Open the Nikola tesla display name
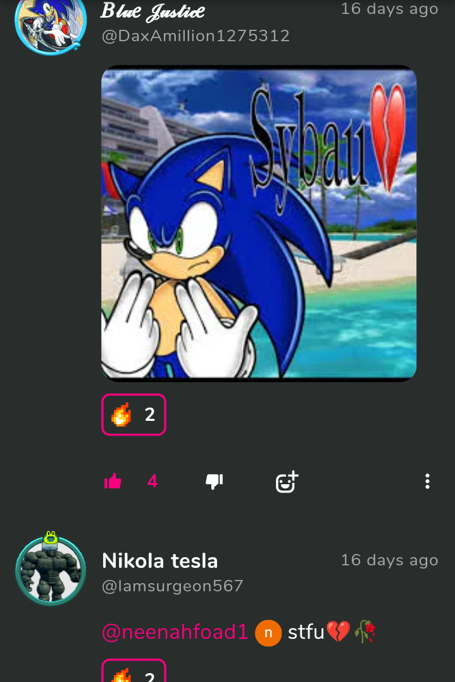 point(159,561)
